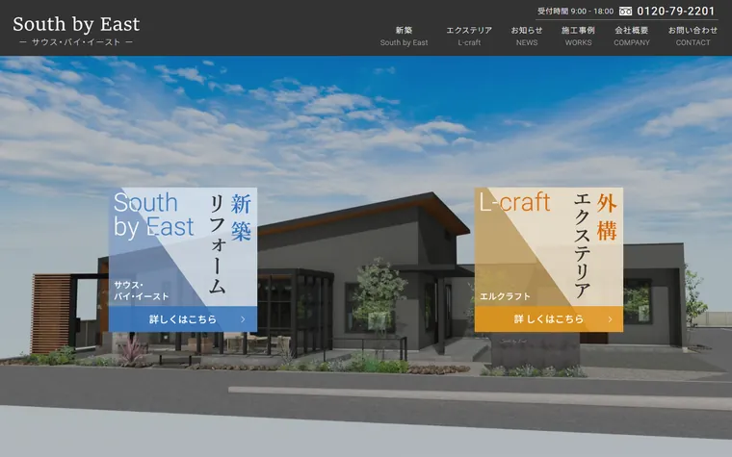The height and width of the screenshot is (457, 732).
Task: Click the エルクラフト label
Action: (x=505, y=296)
